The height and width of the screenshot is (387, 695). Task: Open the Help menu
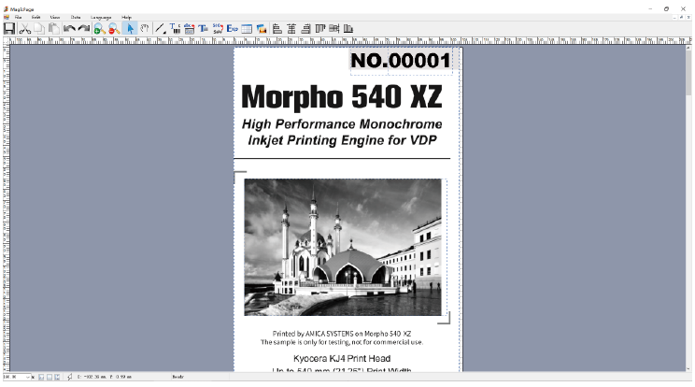[126, 17]
